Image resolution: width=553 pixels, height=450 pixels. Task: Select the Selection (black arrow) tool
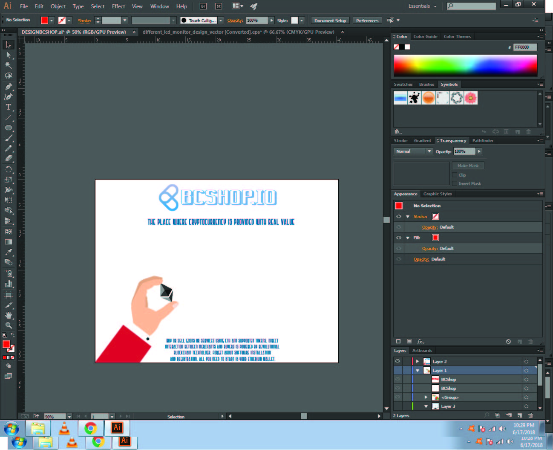pyautogui.click(x=9, y=45)
